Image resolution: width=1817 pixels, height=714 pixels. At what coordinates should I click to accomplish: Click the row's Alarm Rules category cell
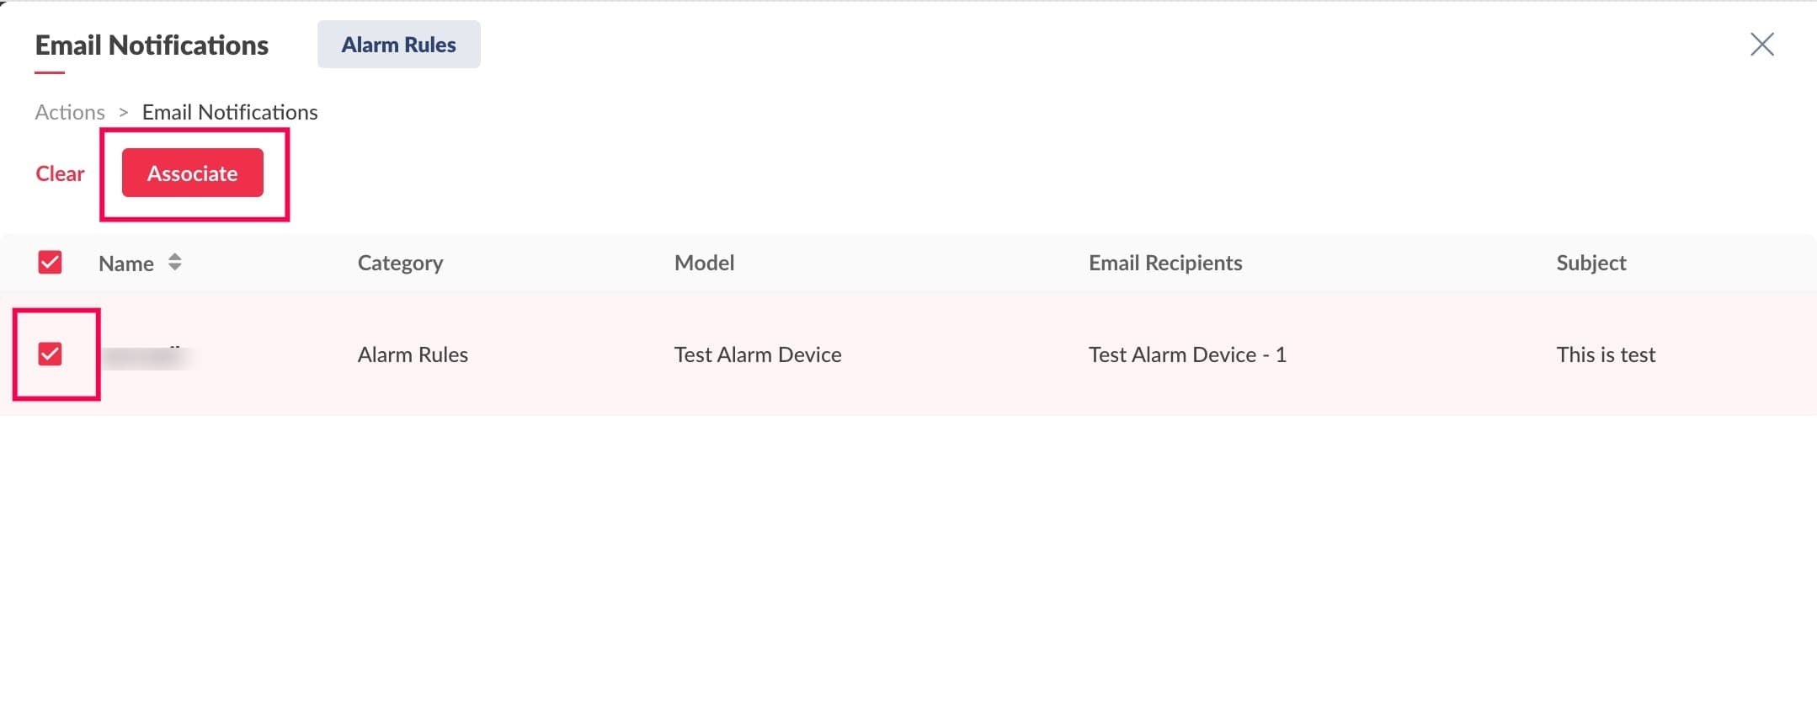click(413, 354)
